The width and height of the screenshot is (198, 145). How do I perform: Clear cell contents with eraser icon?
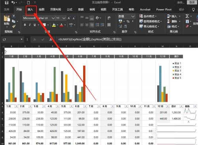click(187, 26)
